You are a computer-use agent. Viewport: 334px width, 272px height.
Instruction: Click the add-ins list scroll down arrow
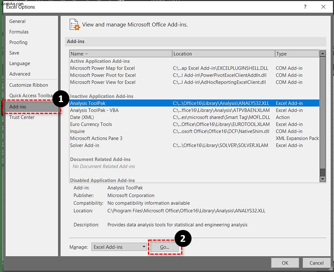tap(323, 179)
